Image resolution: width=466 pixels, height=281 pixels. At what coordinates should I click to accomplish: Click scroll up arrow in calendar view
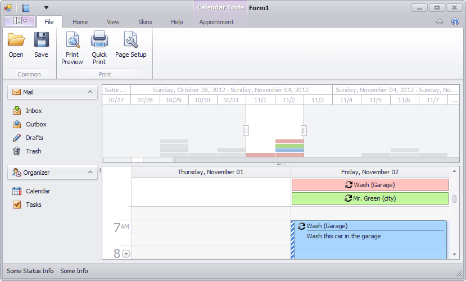coord(454,171)
